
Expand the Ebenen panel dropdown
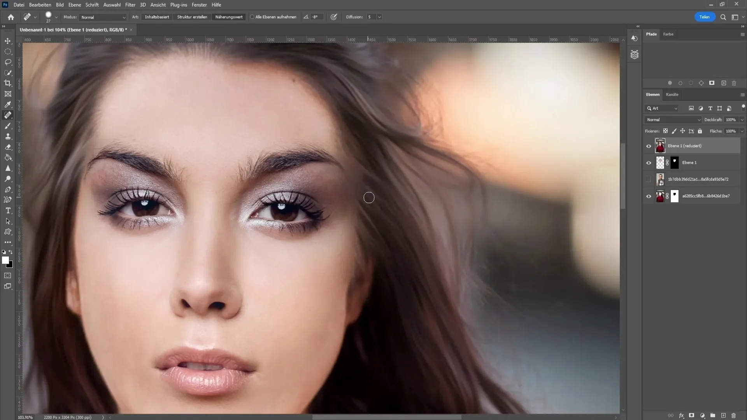[742, 94]
